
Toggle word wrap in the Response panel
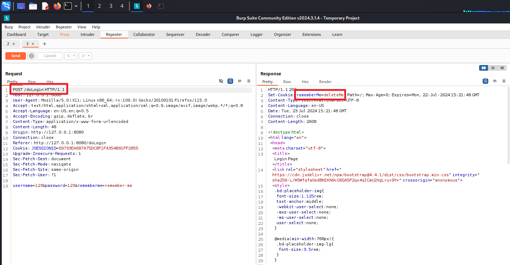pyautogui.click(x=485, y=81)
